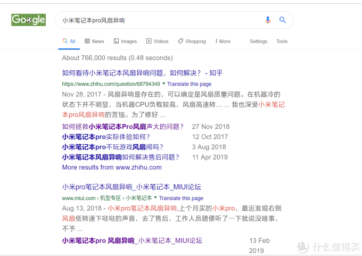Open 小米笔记本pro不玩游戏风扇闹吗 link
Viewport: 362px width, 256px height.
point(113,147)
